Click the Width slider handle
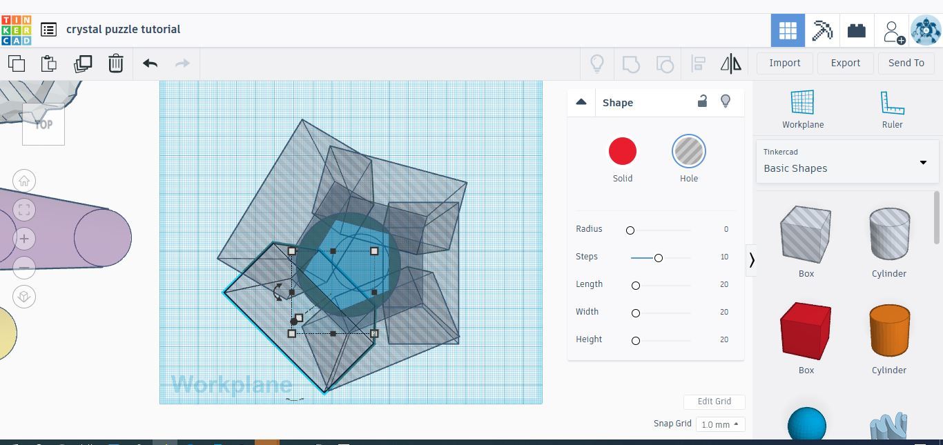943x445 pixels. coord(636,313)
